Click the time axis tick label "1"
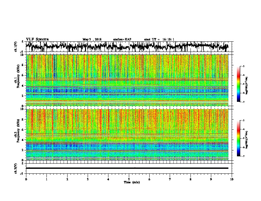Screen dimensions: 261x201 (46, 179)
